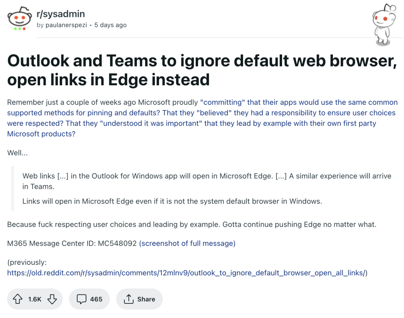Downvote the post with the down arrow
This screenshot has height=318, width=404.
click(x=52, y=299)
